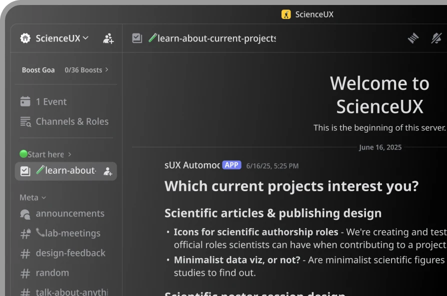Open Channels & Roles
The height and width of the screenshot is (296, 447).
tap(66, 121)
